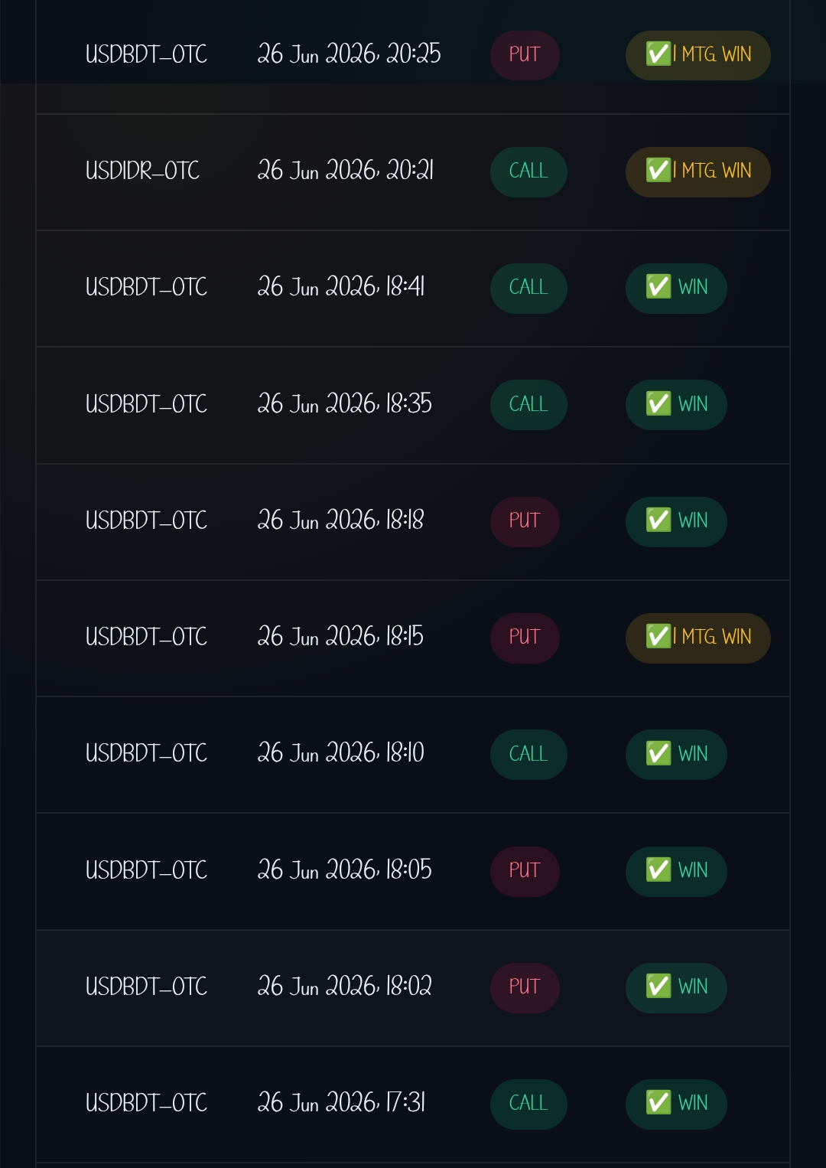
Task: Select the CALL badge on USDIDR_OTC row
Action: [x=528, y=171]
